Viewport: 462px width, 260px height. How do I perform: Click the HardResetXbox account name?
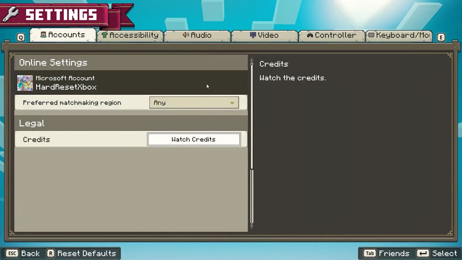[66, 87]
